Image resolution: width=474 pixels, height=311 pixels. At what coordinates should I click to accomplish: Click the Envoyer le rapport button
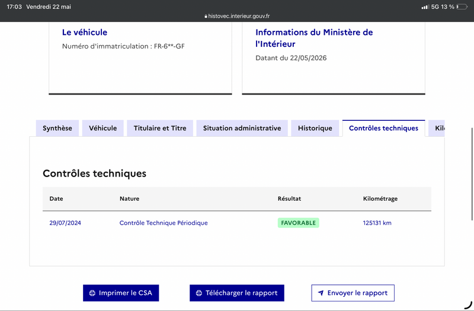point(353,293)
